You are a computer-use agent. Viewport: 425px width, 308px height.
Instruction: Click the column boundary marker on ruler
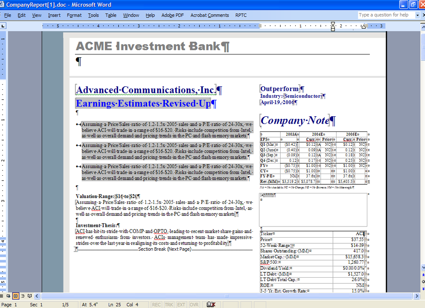click(x=260, y=26)
